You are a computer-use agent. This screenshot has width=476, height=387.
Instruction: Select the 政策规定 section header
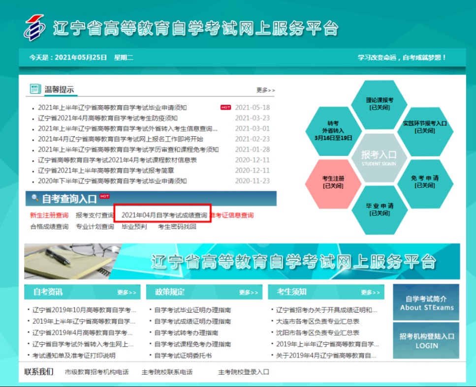[x=204, y=292]
